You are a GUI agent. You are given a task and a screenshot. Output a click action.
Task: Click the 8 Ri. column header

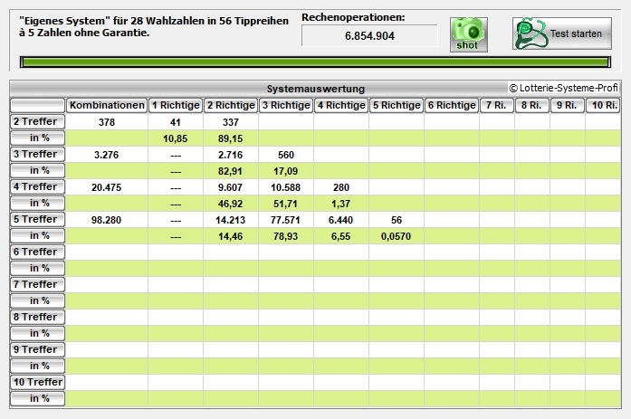pos(532,105)
